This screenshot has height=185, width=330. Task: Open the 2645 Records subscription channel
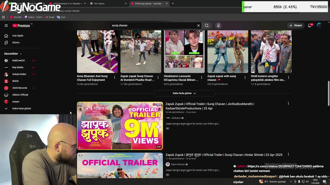click(x=20, y=88)
